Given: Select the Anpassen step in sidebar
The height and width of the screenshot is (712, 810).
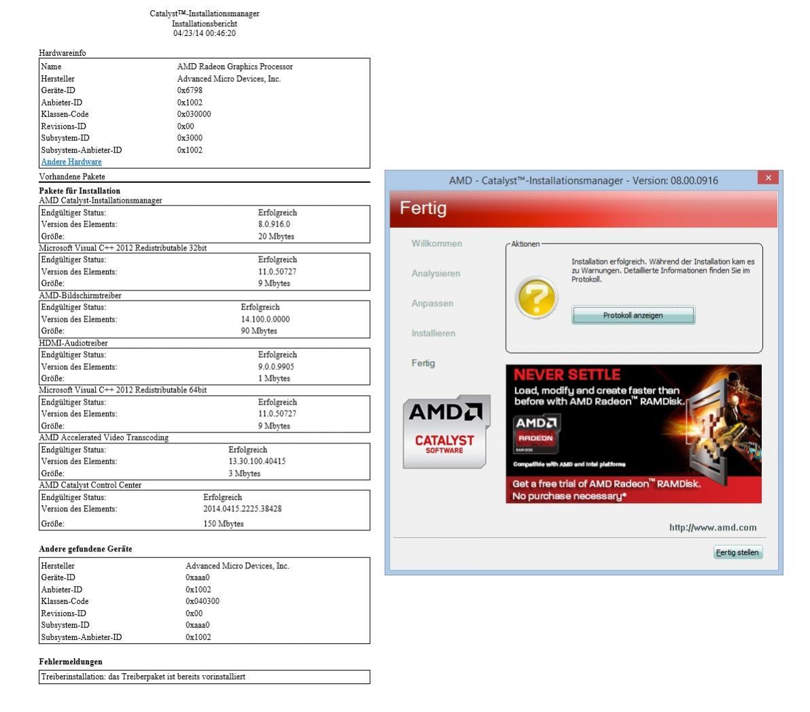Looking at the screenshot, I should coord(433,303).
